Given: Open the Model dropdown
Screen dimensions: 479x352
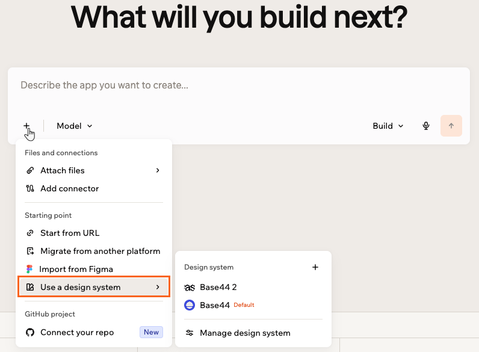Looking at the screenshot, I should 74,126.
